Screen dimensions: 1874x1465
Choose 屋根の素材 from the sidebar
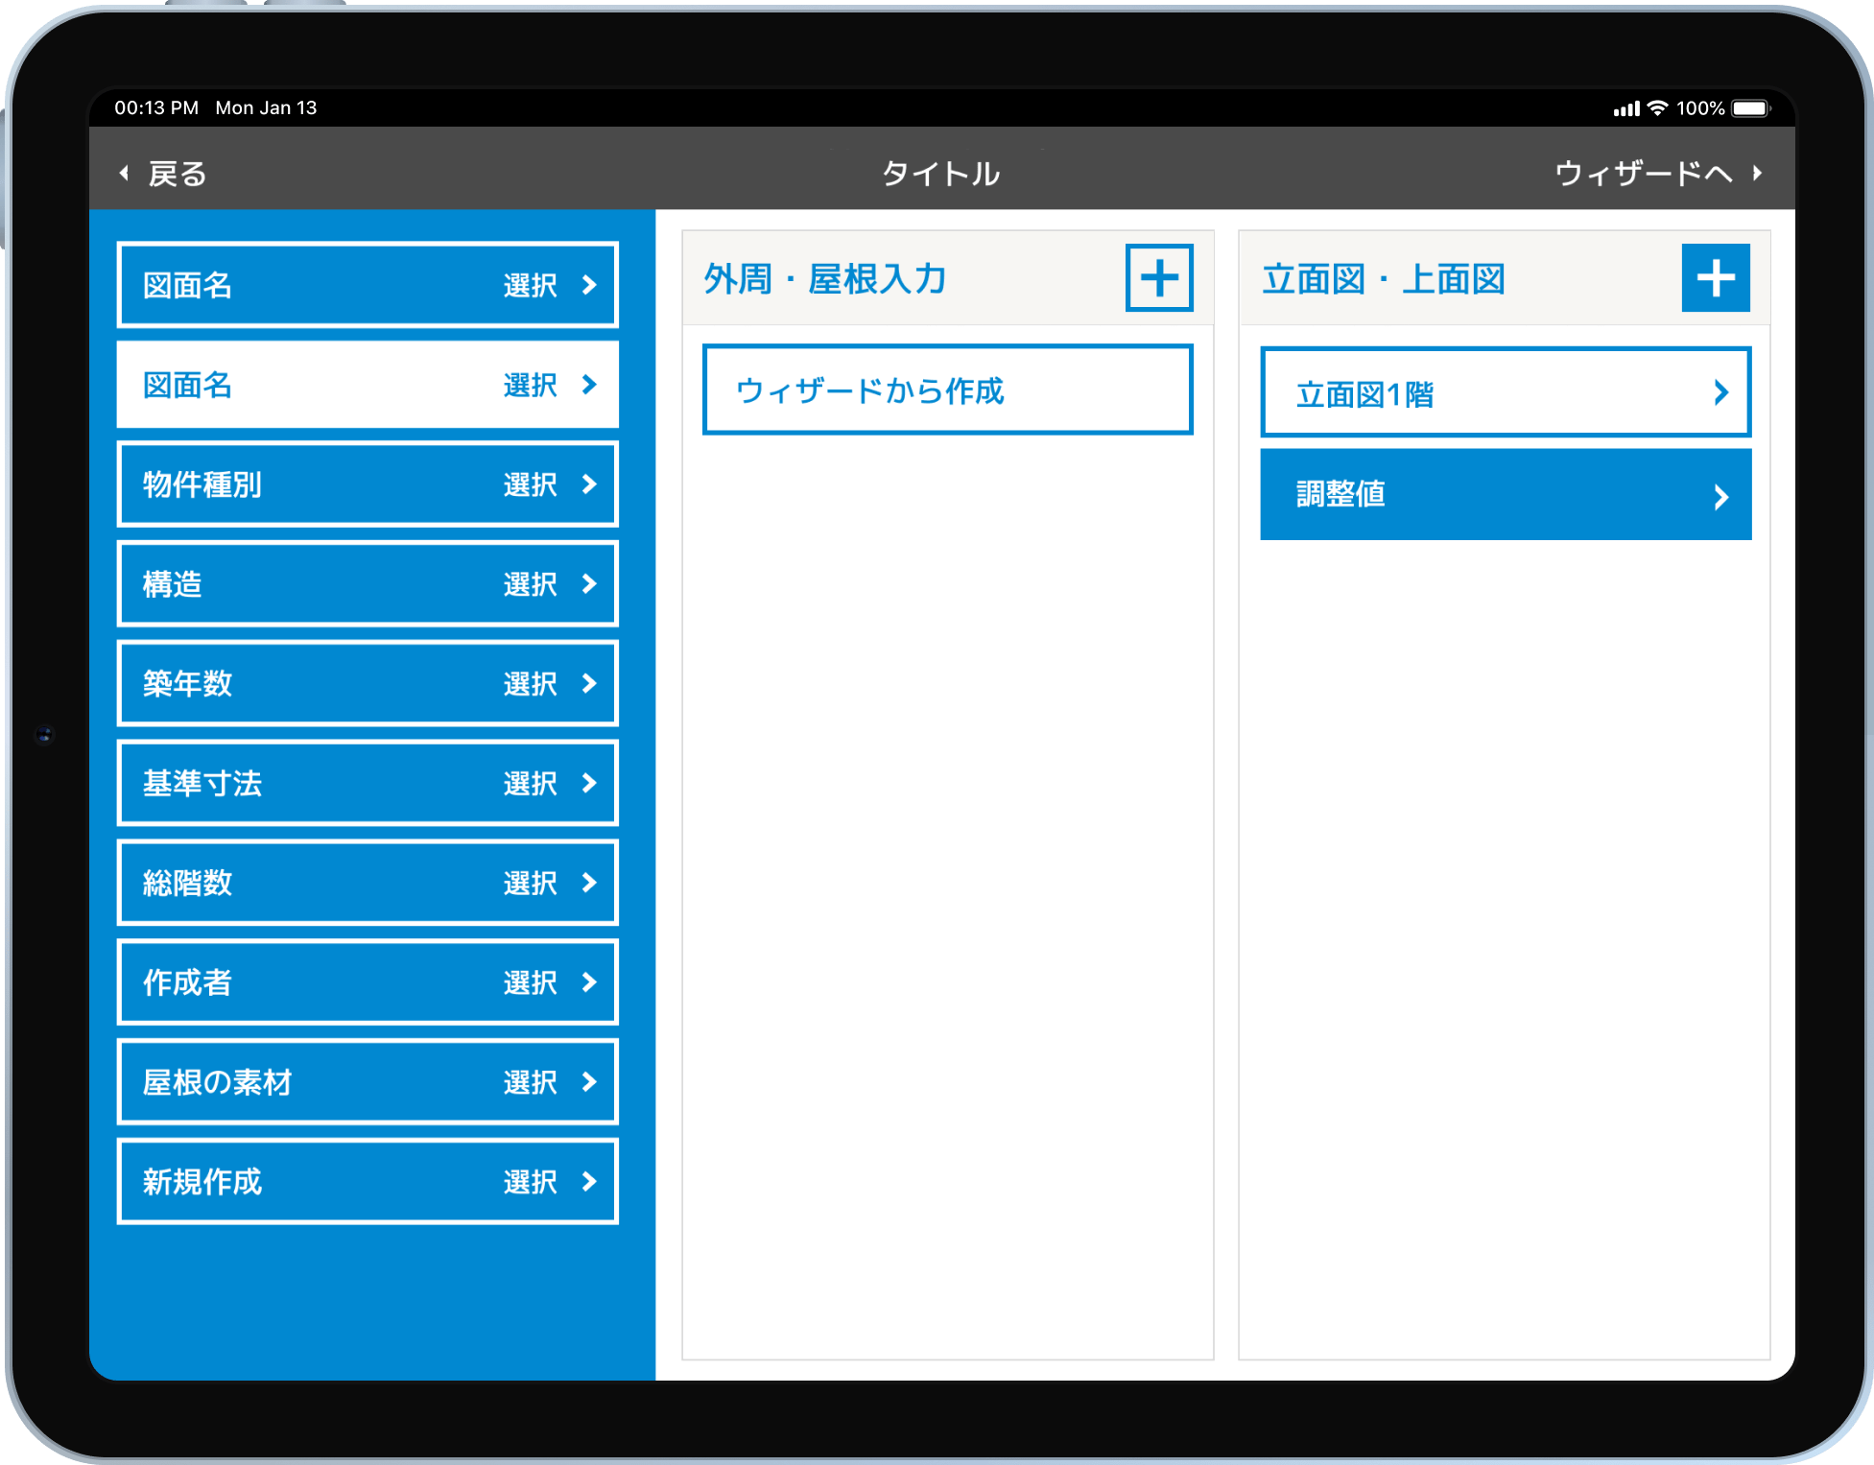[x=368, y=1082]
